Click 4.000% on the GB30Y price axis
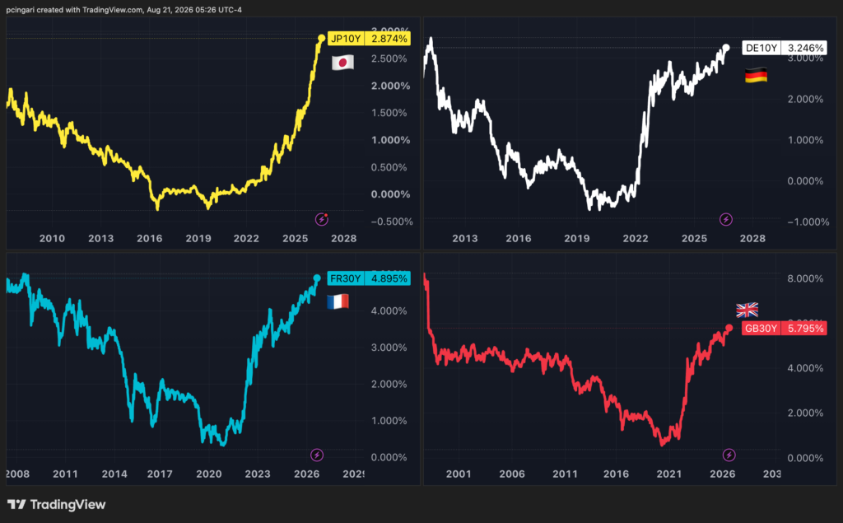Screen dimensions: 843x523 click(805, 369)
